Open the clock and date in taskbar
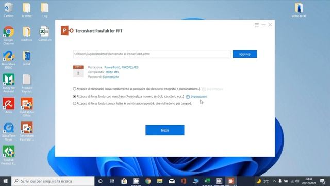Viewport: 330px width, 186px height. coord(309,181)
